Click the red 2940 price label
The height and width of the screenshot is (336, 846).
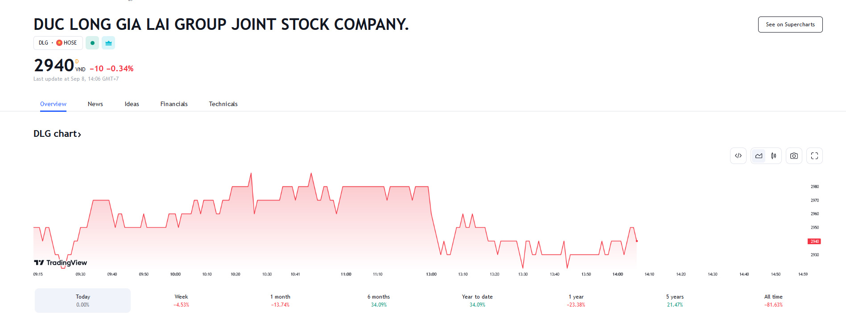click(x=814, y=242)
